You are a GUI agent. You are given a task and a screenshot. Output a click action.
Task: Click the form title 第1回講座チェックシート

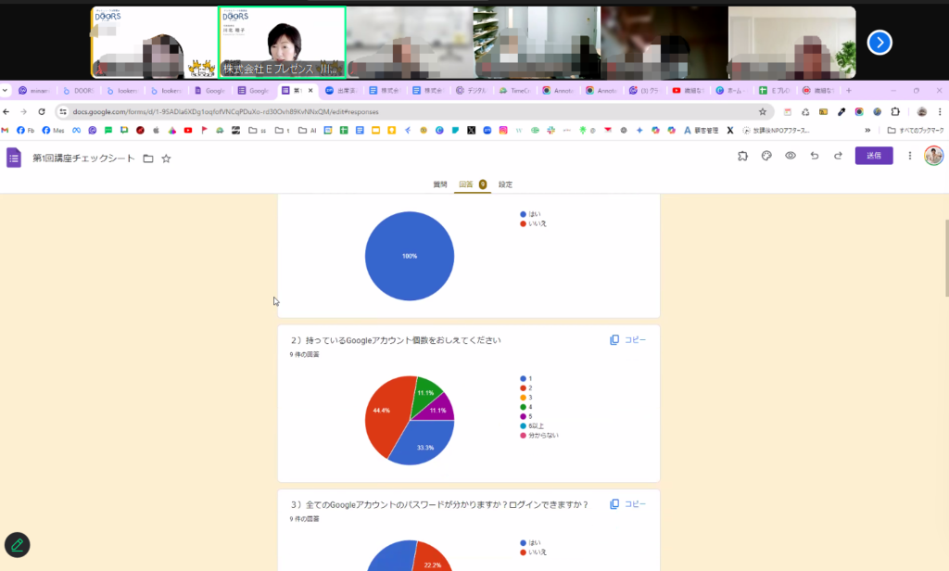[83, 158]
